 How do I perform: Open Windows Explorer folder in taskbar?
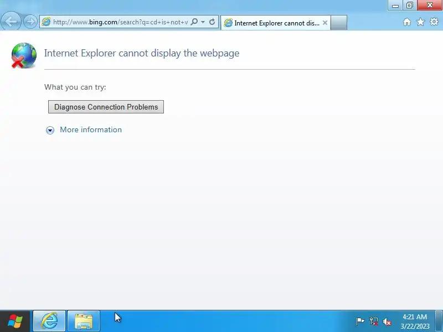tap(84, 321)
